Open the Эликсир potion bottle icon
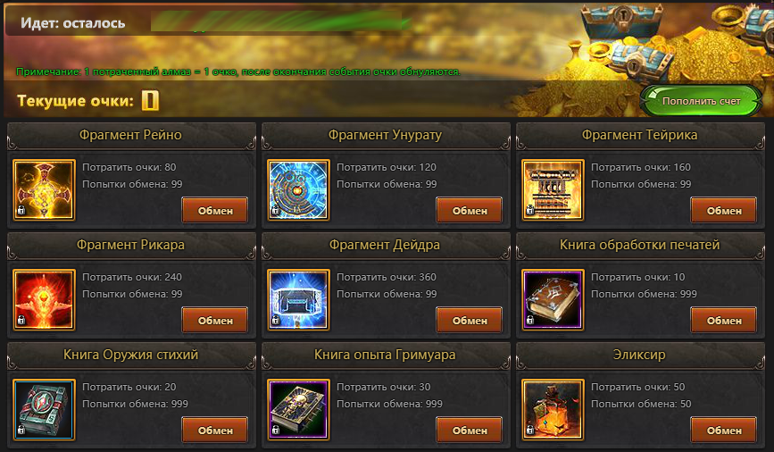 point(553,409)
